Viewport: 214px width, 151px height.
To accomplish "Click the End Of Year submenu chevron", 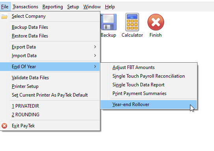I will coord(95,67).
